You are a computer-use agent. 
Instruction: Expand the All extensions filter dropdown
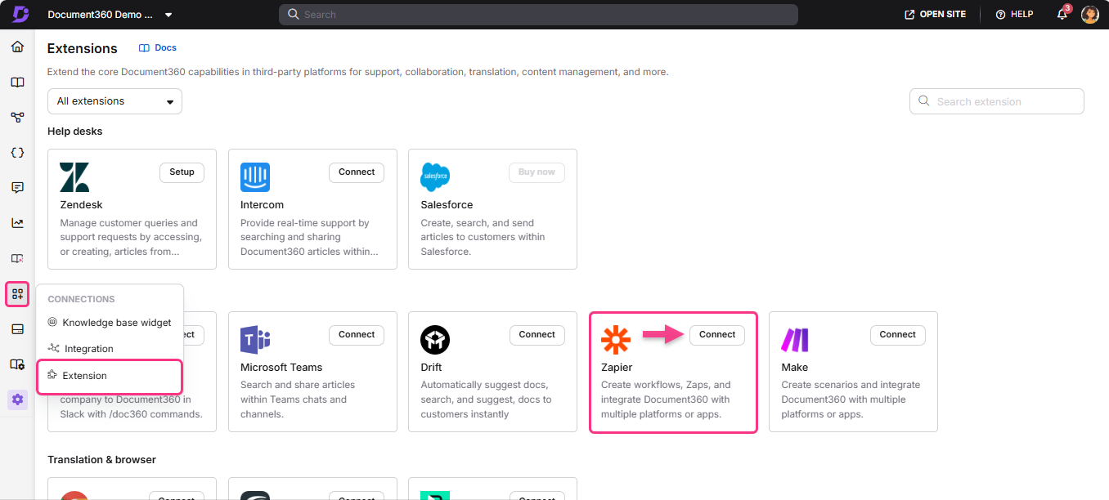(114, 100)
